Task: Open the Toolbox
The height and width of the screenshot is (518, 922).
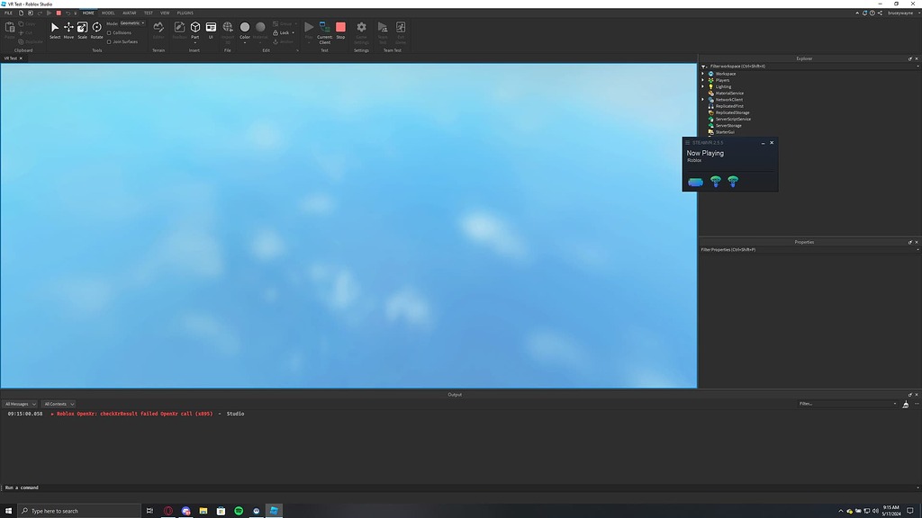Action: pyautogui.click(x=179, y=30)
